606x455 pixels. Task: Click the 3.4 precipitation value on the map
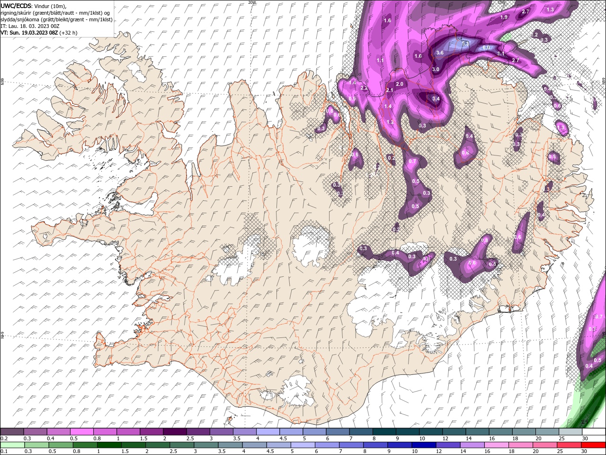click(x=436, y=99)
